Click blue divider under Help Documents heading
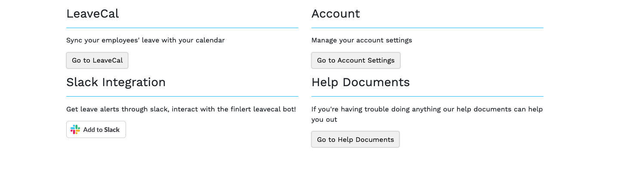The image size is (621, 195). 427,96
